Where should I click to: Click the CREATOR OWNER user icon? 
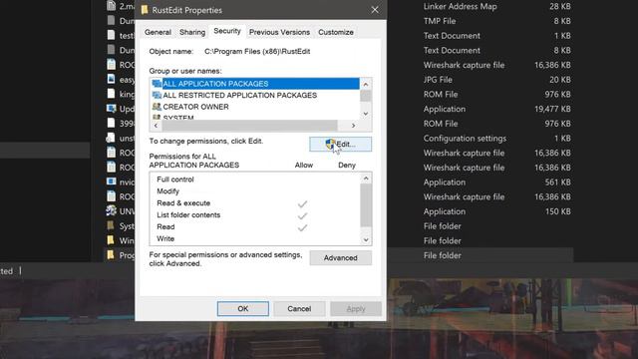157,107
